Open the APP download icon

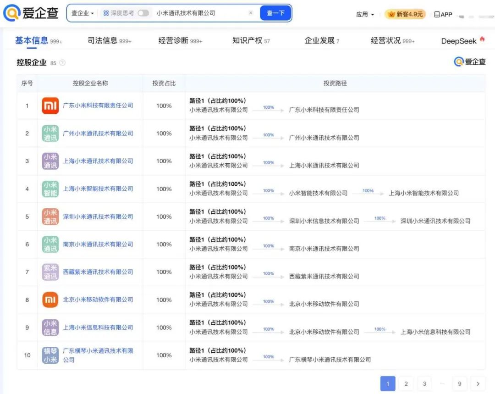[443, 14]
